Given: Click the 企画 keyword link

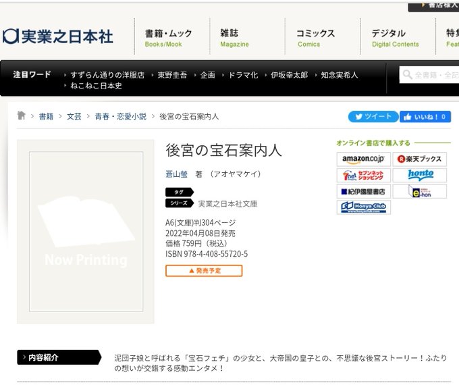Looking at the screenshot, I should coord(207,75).
